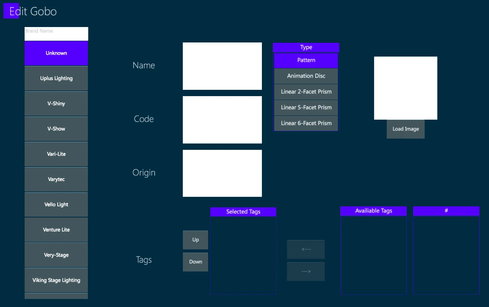Screen dimensions: 489x307
Task: Click inside the Selected Tags list
Action: (x=243, y=255)
